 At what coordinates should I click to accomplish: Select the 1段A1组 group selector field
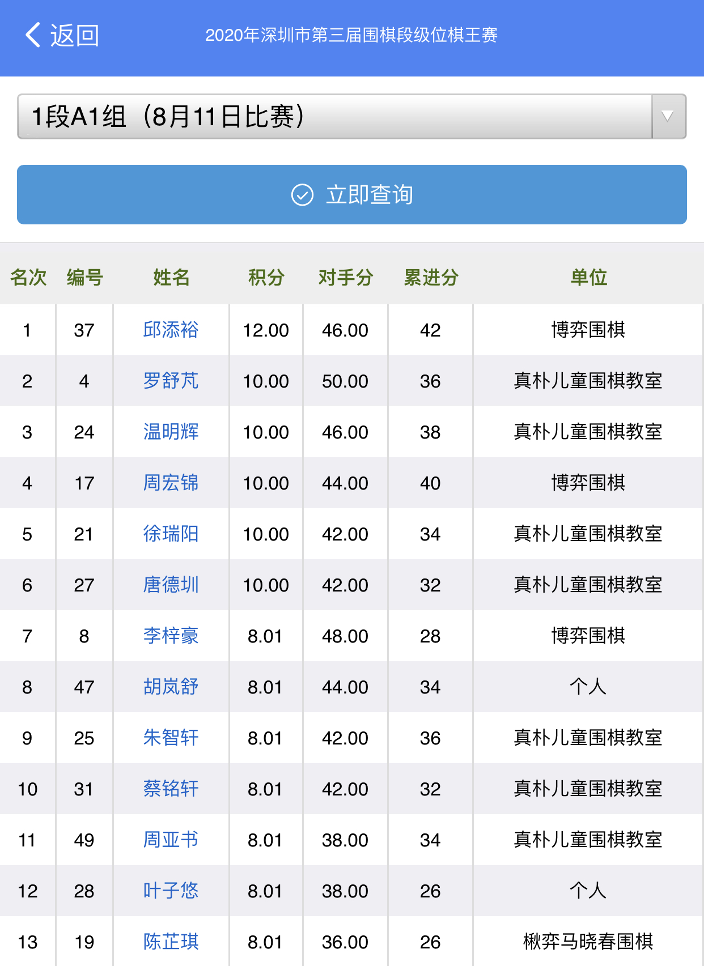pos(334,117)
